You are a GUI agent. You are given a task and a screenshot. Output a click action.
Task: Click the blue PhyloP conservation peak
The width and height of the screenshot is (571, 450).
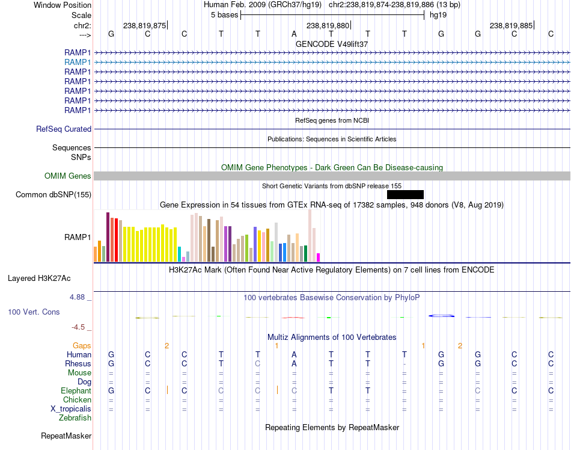[x=441, y=316]
